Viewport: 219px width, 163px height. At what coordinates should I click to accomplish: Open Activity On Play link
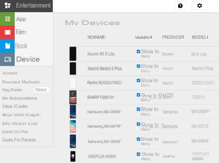tap(15, 132)
